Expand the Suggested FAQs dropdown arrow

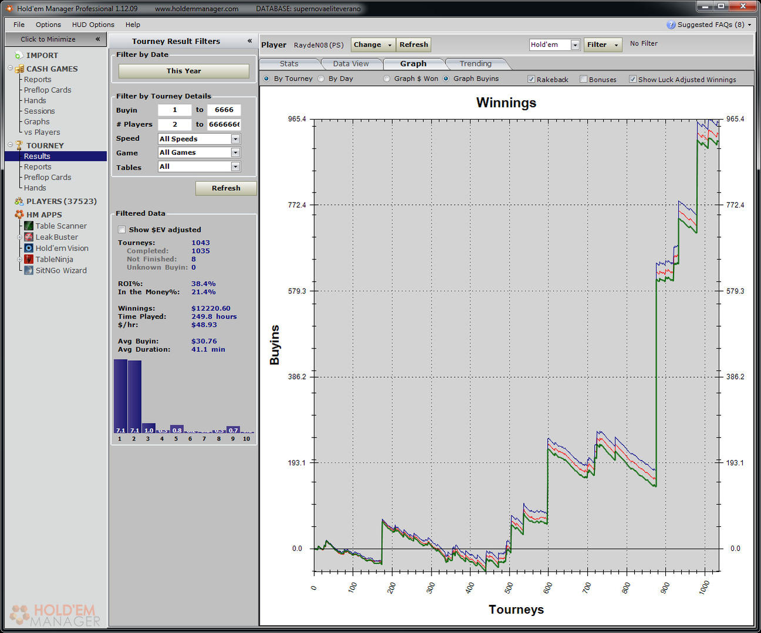click(749, 25)
